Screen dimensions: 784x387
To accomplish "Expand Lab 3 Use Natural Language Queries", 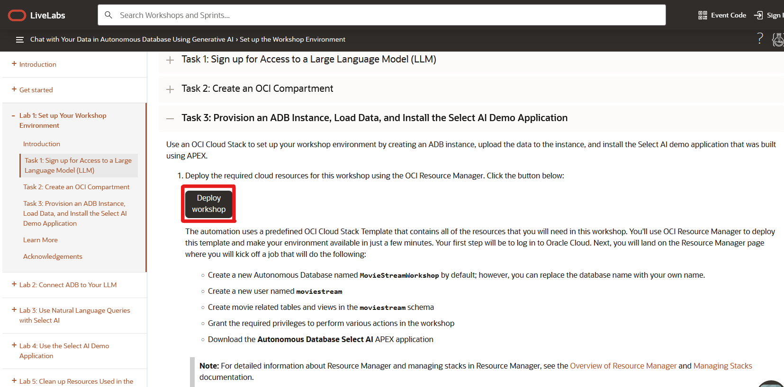I will pyautogui.click(x=14, y=310).
